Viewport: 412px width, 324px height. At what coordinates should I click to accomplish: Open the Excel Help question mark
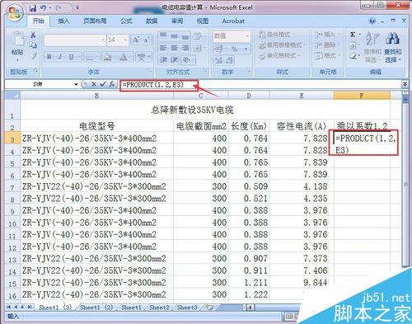click(x=372, y=21)
